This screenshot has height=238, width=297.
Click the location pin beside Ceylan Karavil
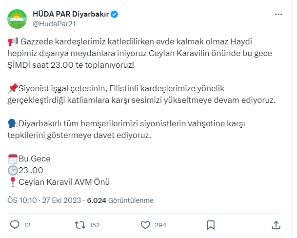pyautogui.click(x=14, y=182)
